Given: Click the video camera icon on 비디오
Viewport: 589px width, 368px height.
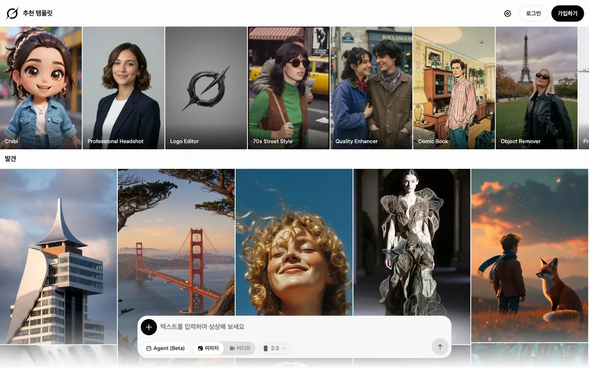Looking at the screenshot, I should (x=232, y=348).
